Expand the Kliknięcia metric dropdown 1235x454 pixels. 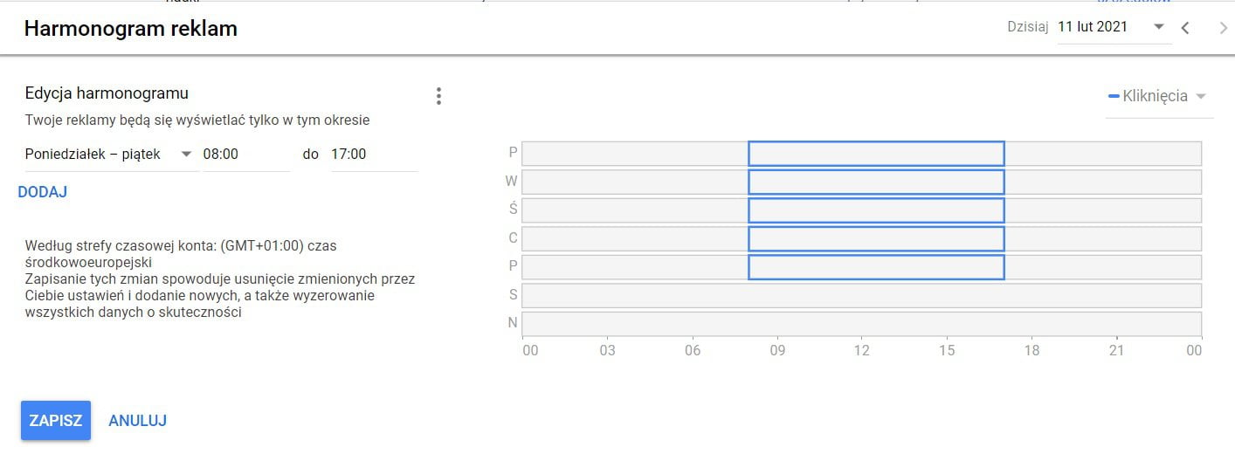(x=1201, y=96)
